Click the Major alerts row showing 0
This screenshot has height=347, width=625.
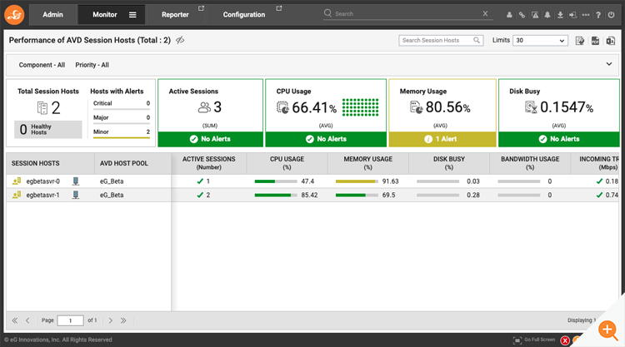coord(122,118)
